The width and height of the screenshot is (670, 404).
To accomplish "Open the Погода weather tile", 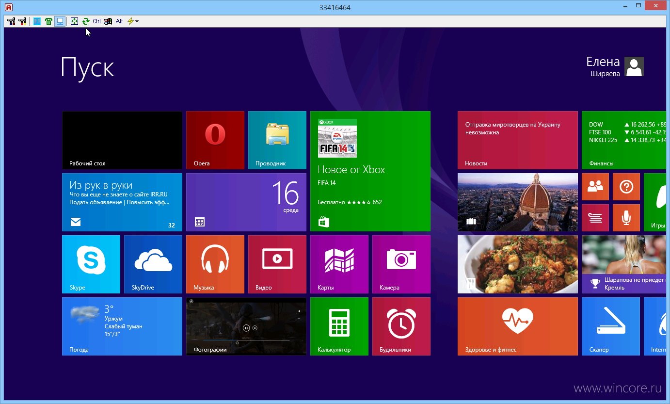I will tap(122, 326).
